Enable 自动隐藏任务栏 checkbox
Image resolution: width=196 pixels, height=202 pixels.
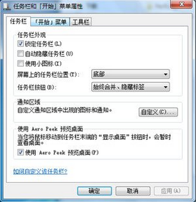point(20,53)
